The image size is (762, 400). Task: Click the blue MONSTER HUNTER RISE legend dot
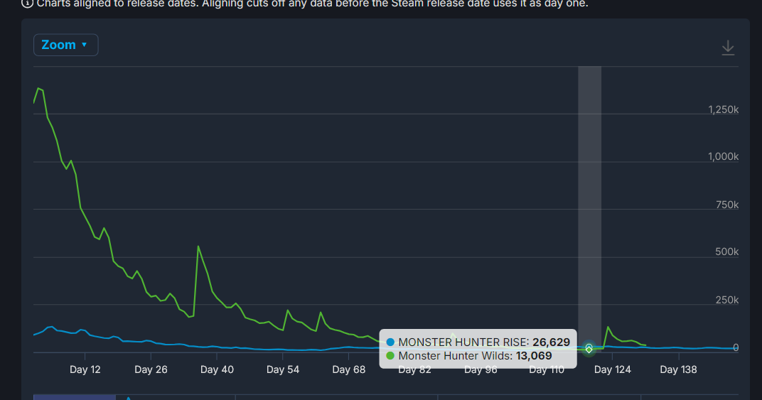(390, 342)
